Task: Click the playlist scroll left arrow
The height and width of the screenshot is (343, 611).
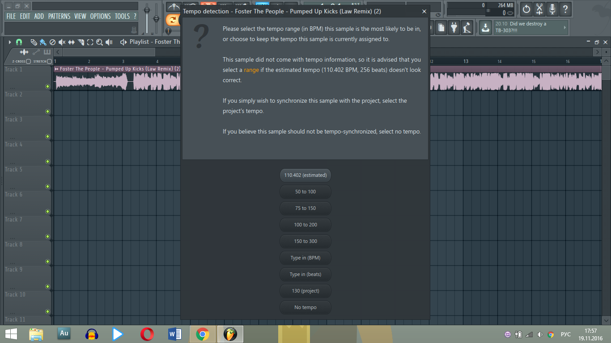Action: pyautogui.click(x=58, y=52)
